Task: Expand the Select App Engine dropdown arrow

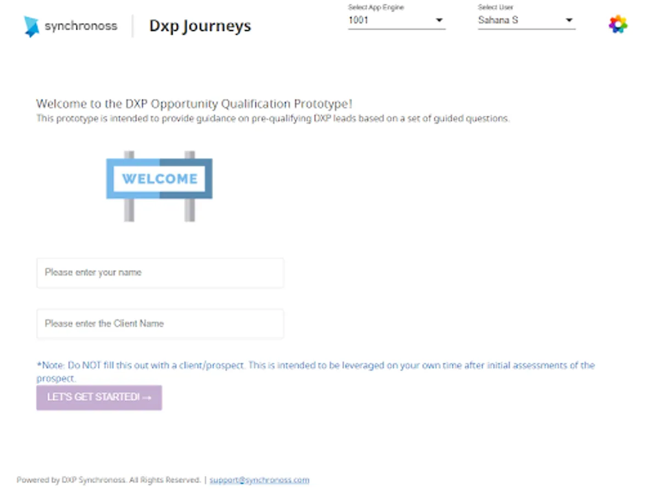Action: click(x=439, y=21)
